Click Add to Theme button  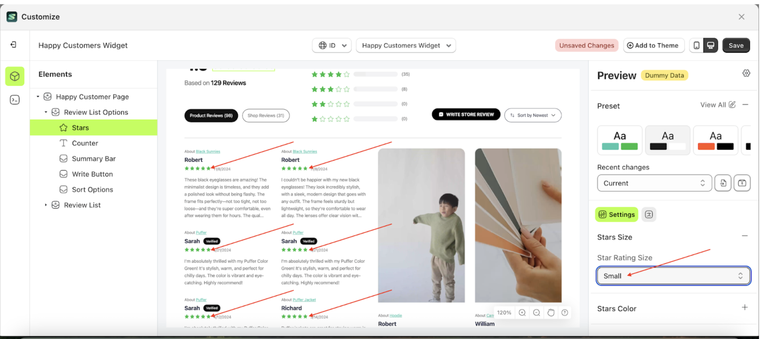653,45
